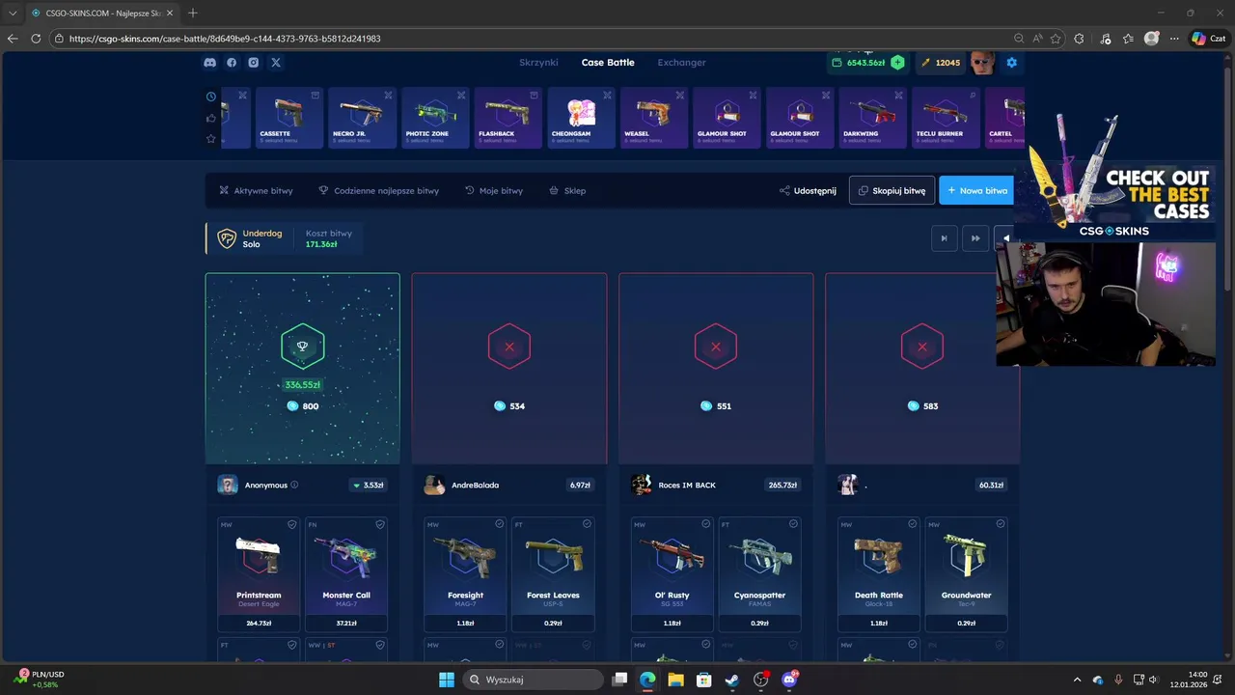Open the Anonymous player avatar

(228, 485)
